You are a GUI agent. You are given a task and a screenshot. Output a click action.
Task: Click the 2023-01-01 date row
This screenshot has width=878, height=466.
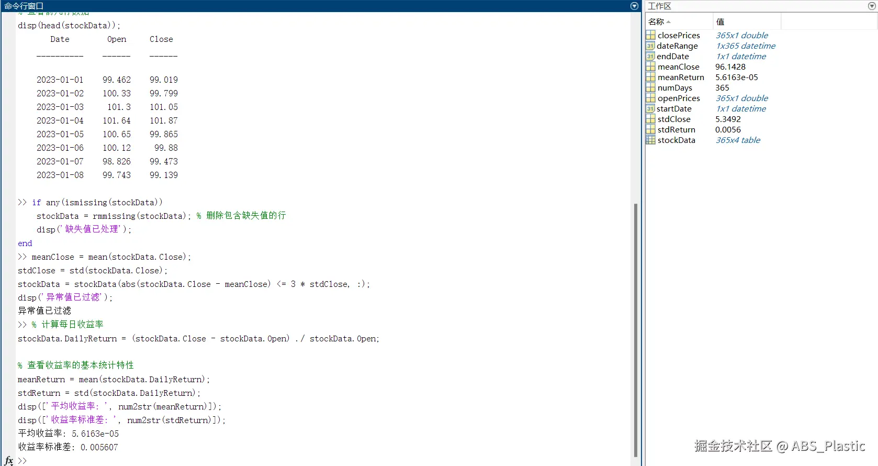(107, 80)
